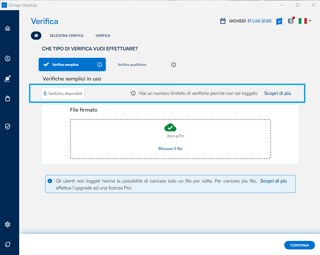320x255 pixels.
Task: Open the smiley feedback icon
Action: [279, 21]
